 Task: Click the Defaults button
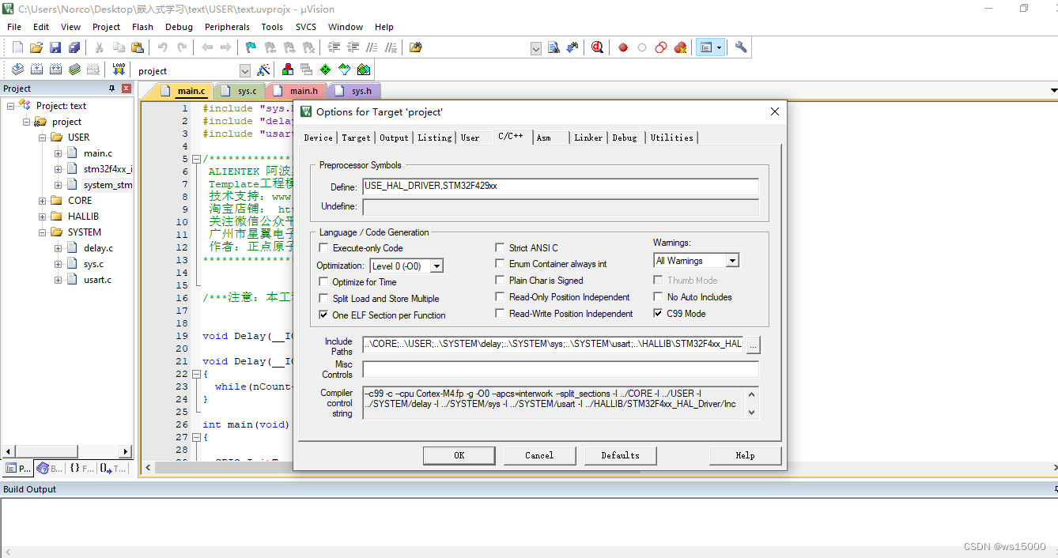(620, 455)
